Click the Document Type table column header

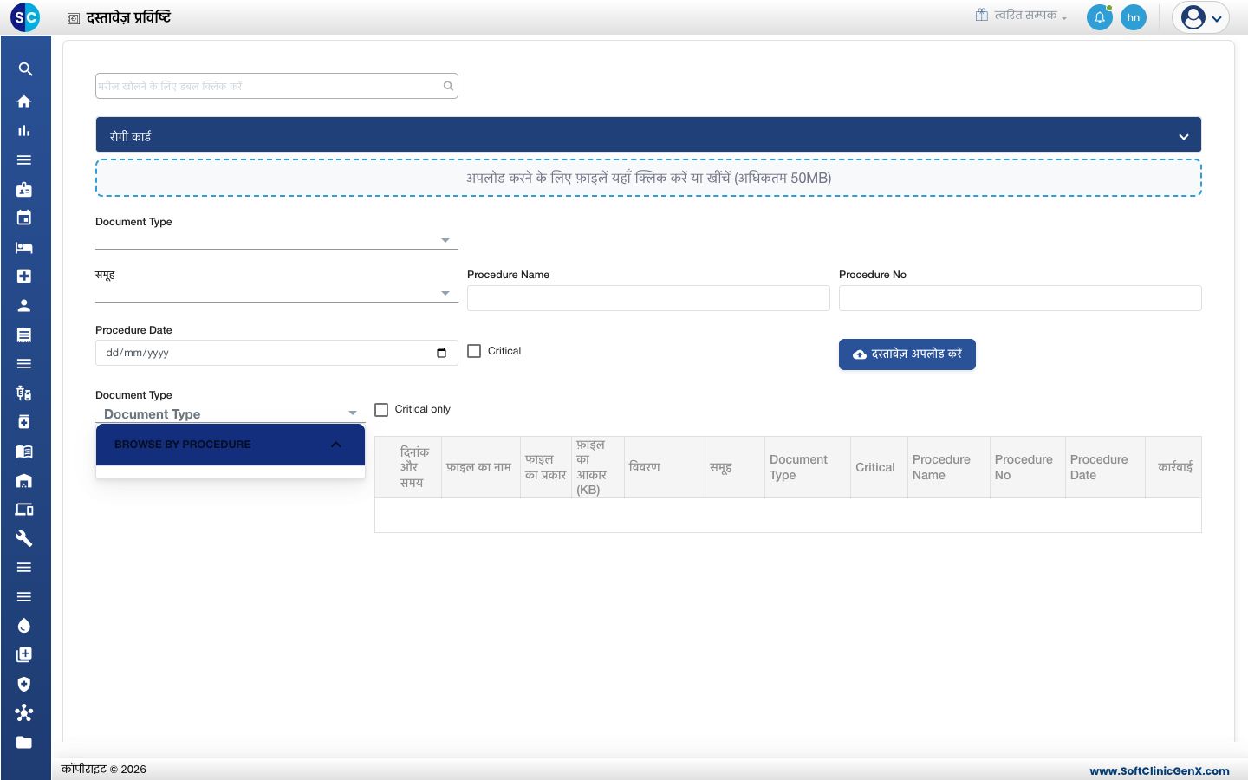808,467
